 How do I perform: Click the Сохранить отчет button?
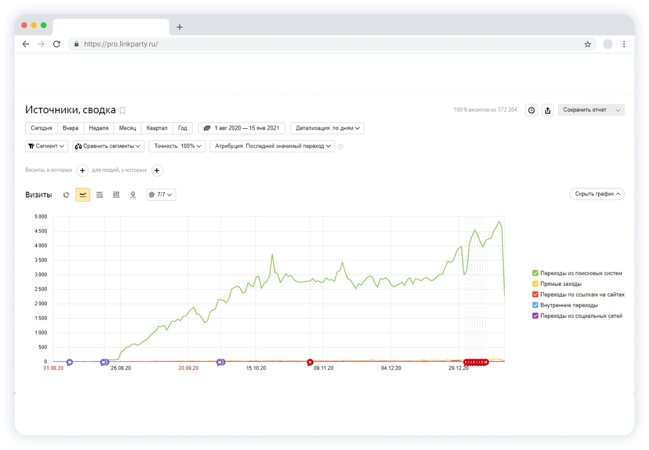[585, 110]
